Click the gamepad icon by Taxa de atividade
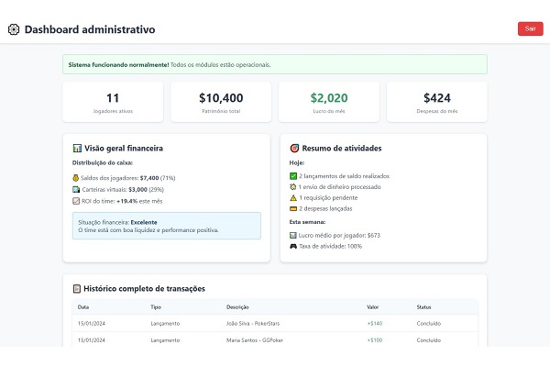The width and height of the screenshot is (550, 367). [293, 246]
